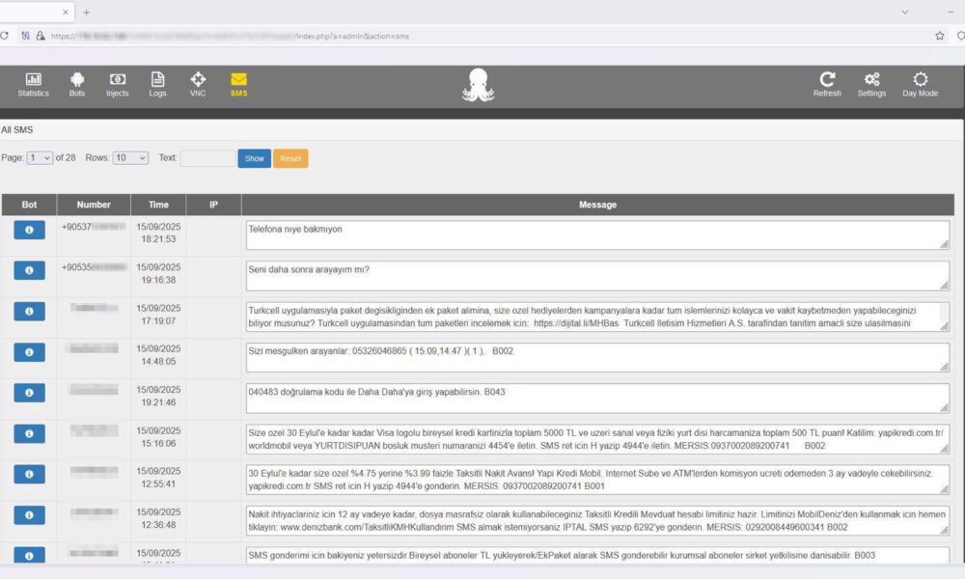965x579 pixels.
Task: Click the Text filter input field
Action: [x=207, y=158]
